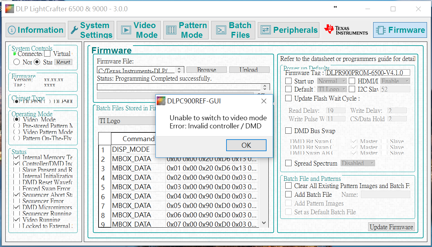Click the terminal icon on Batch Files
432x247 pixels.
tap(221, 30)
